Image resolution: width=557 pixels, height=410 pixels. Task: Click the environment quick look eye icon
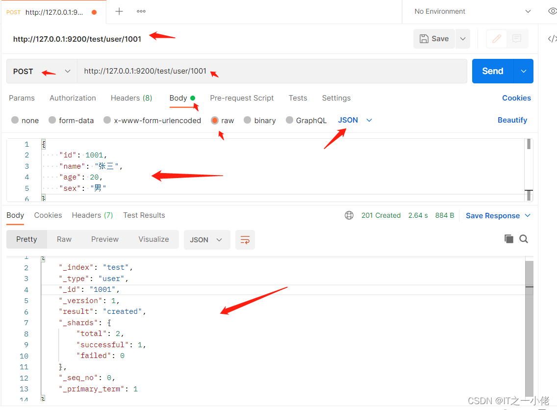point(552,11)
